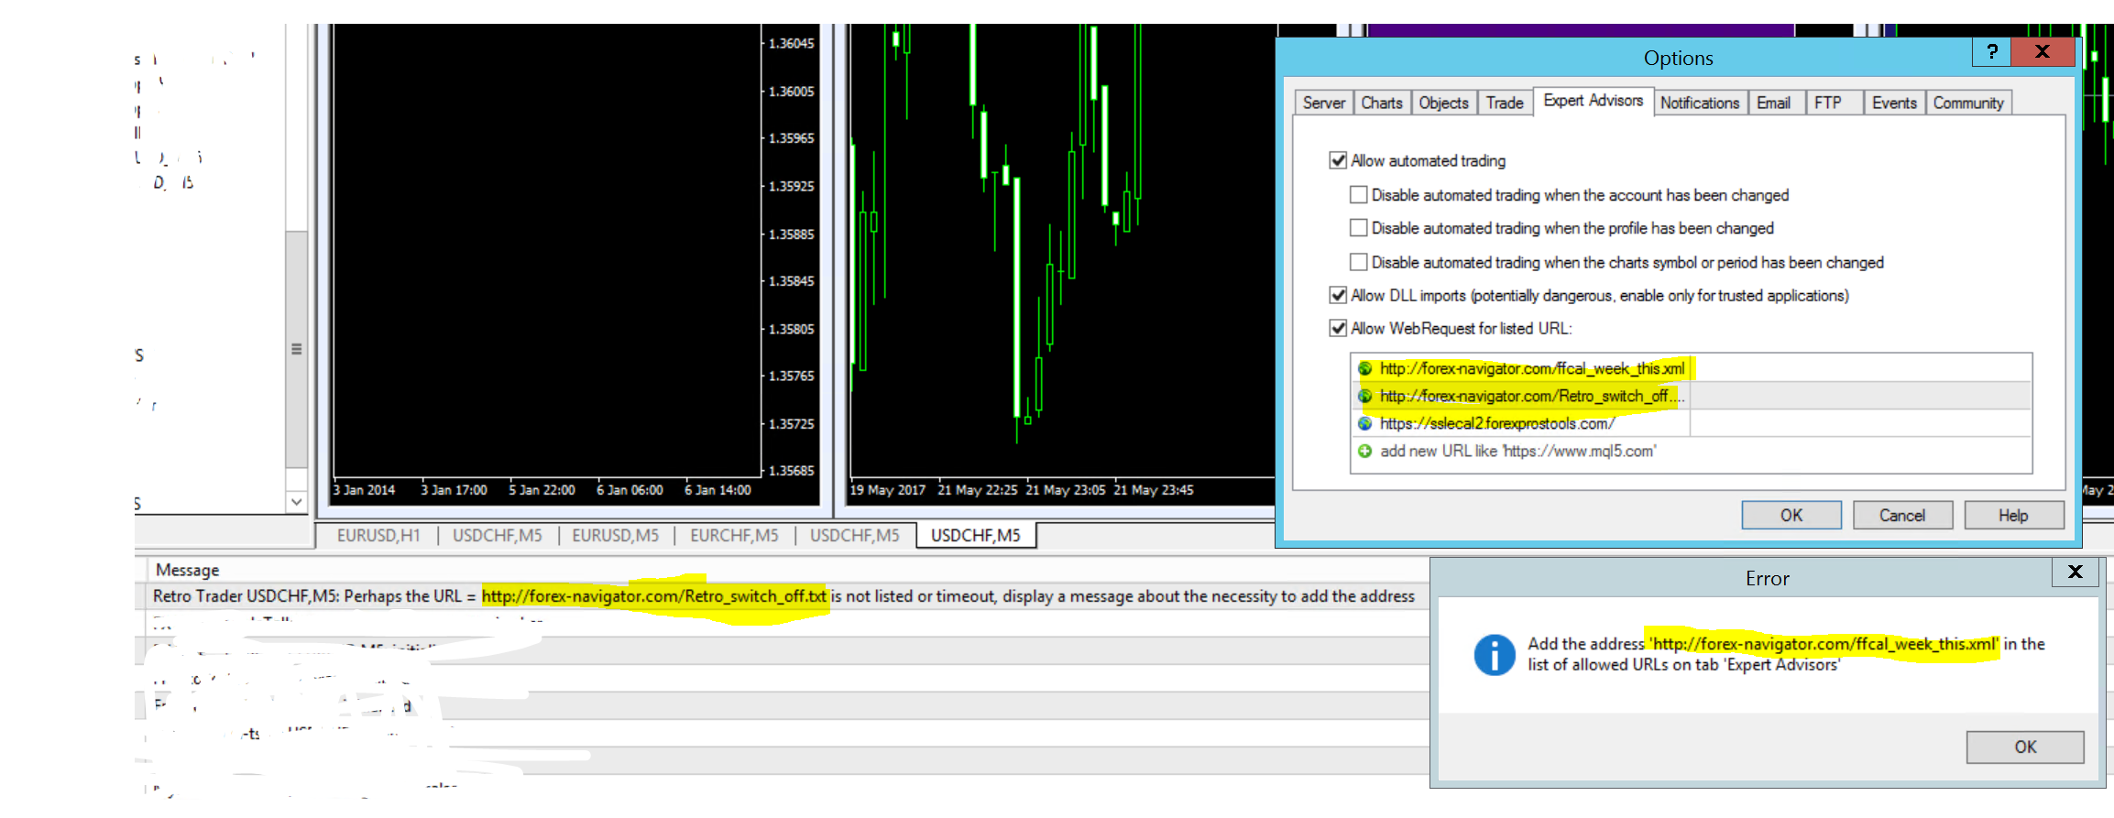Viewport: 2114px width, 818px height.
Task: Select the active USDCHF,M5 chart tab
Action: point(976,535)
